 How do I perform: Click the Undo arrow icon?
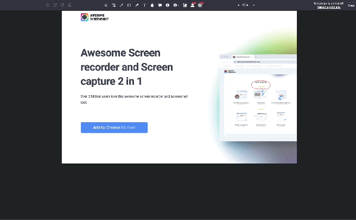48,5
